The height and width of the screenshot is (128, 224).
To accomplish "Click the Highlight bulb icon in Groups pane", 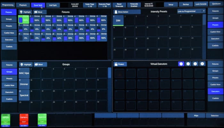I will click(x=21, y=64).
